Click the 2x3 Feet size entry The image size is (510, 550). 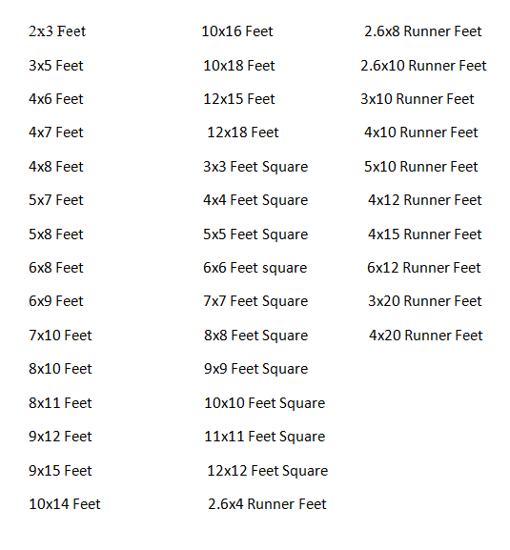point(57,31)
